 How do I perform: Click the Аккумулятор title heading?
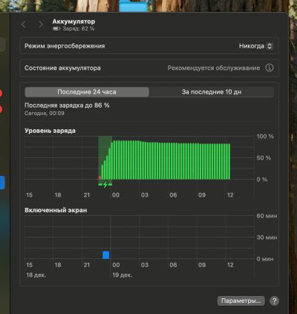pos(74,22)
